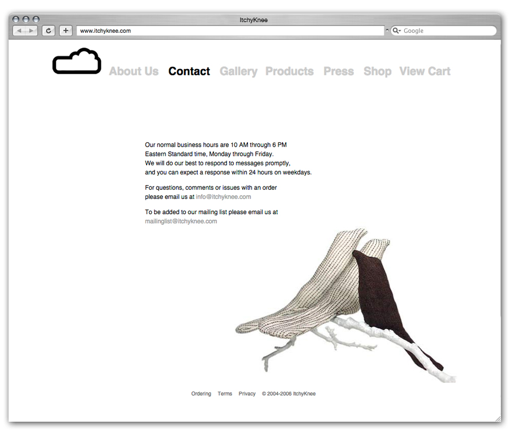Open the Shop page
509x436 pixels.
point(377,71)
